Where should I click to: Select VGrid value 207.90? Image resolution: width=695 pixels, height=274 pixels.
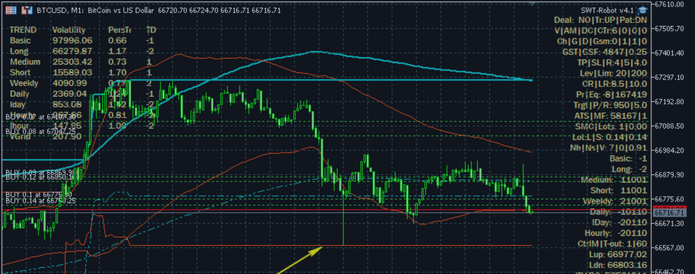click(x=67, y=136)
